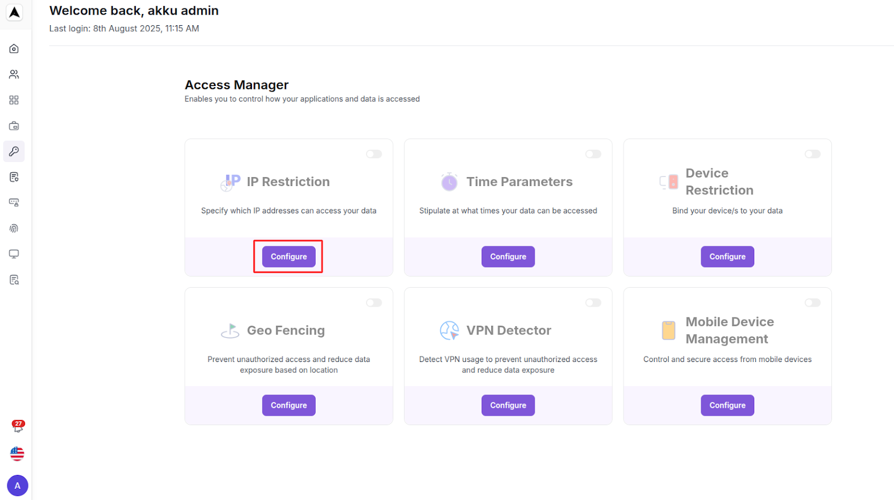Click the Last login timestamp text
Screen dimensions: 894x500
(x=124, y=28)
